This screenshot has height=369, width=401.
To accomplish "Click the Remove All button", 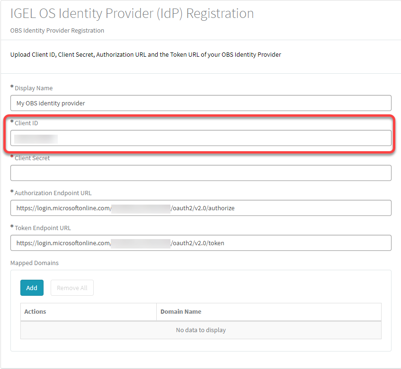I will pyautogui.click(x=72, y=288).
